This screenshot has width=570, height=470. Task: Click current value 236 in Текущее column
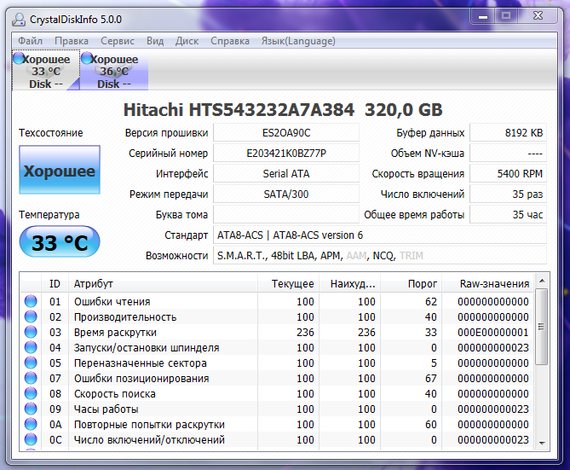coord(305,332)
